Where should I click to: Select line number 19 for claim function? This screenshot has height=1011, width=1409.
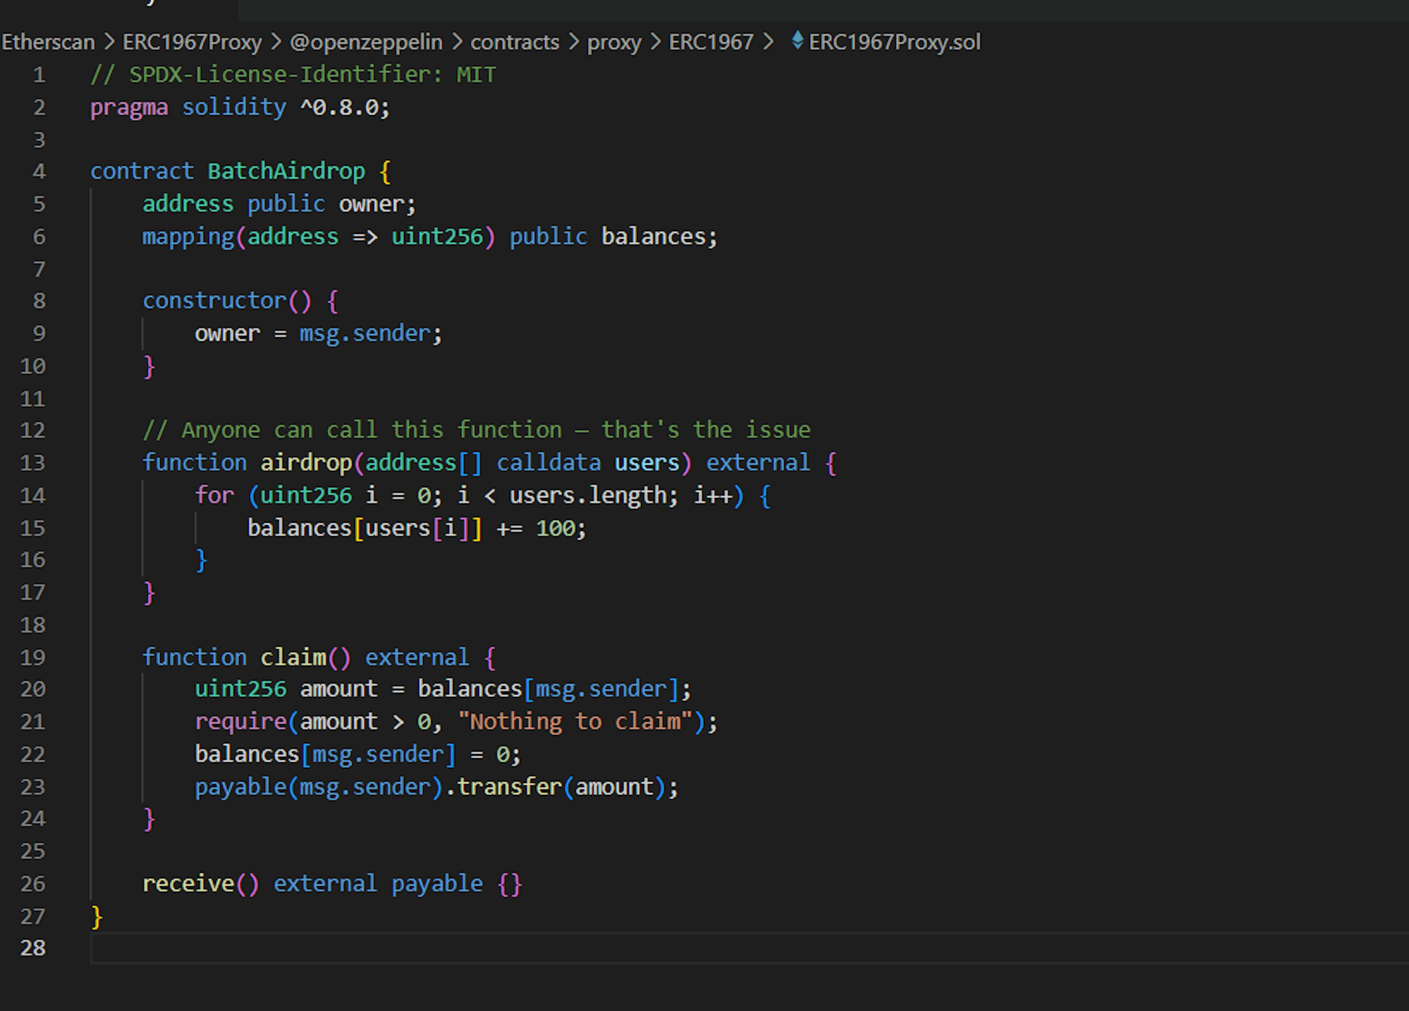pos(33,657)
